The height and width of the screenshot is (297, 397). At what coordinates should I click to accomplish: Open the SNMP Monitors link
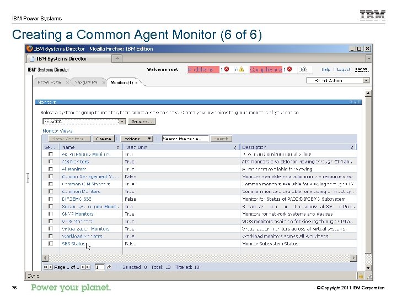coord(78,214)
